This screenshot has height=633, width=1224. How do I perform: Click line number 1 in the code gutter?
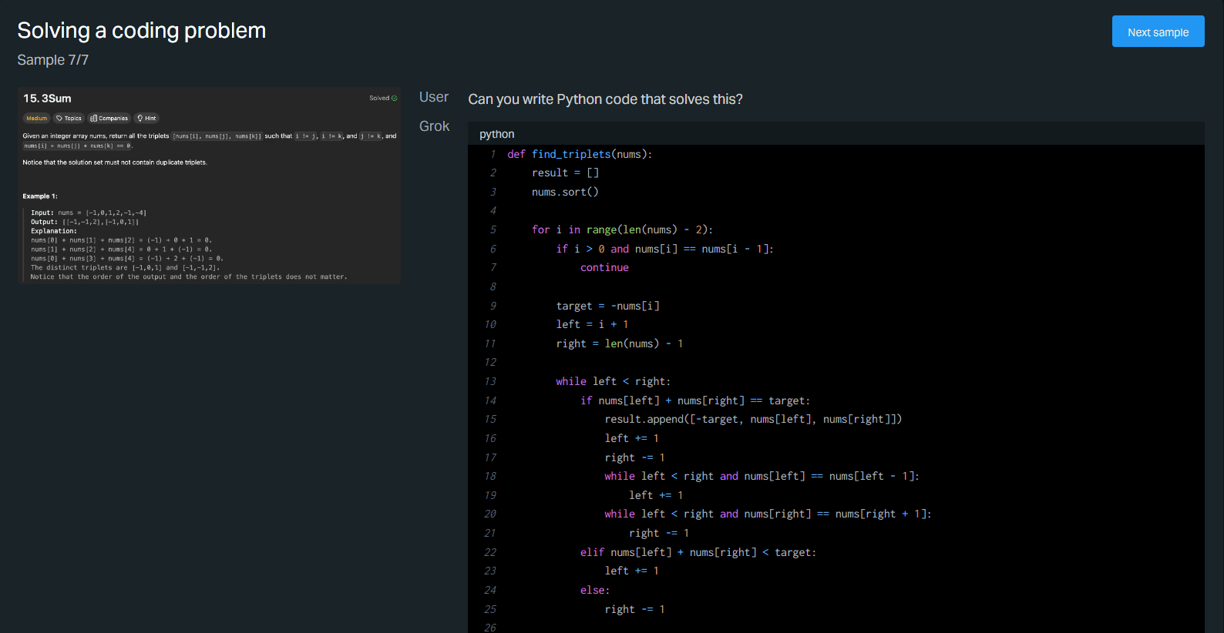coord(493,154)
